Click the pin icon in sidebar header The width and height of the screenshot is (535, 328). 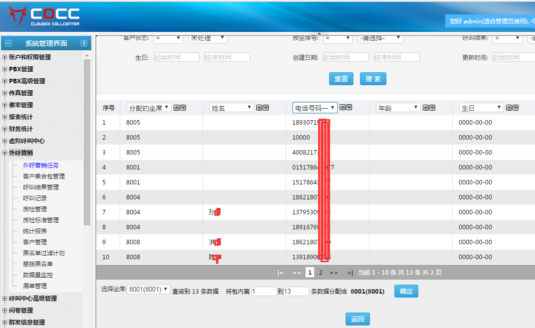coord(84,43)
